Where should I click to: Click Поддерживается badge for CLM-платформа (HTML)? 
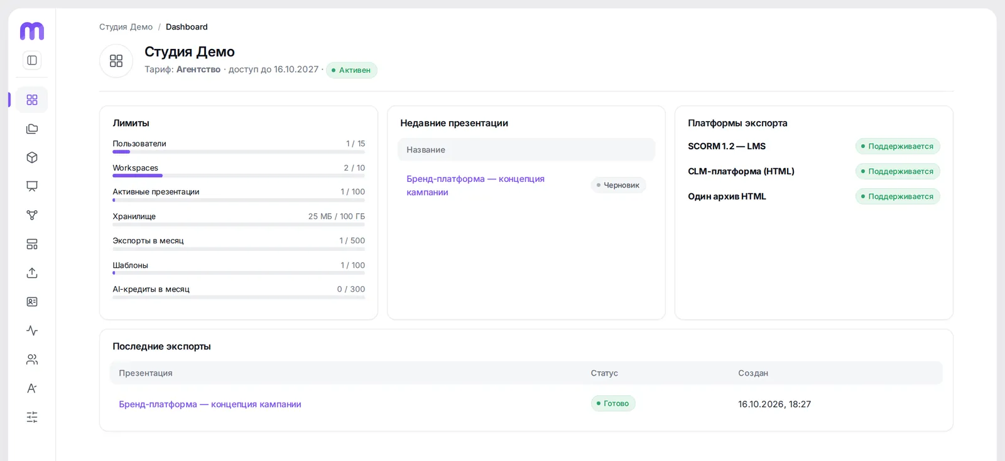click(x=898, y=171)
